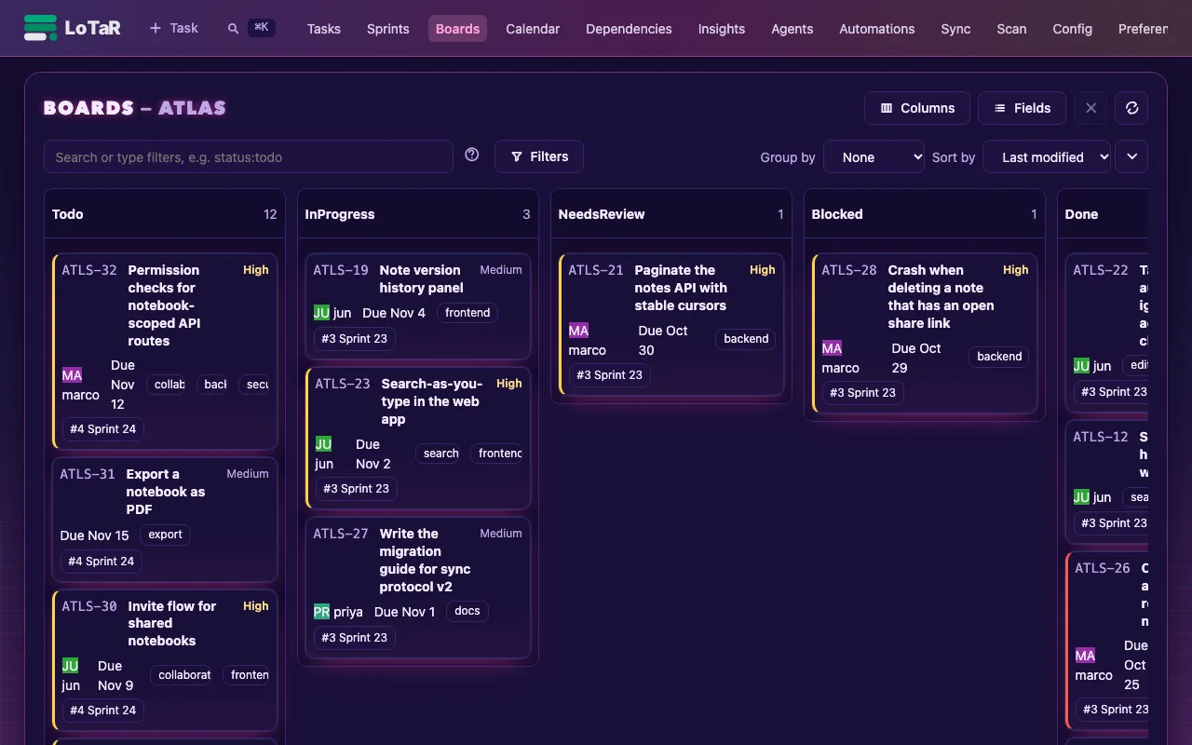This screenshot has width=1192, height=745.
Task: Click the Filters button
Action: point(539,156)
